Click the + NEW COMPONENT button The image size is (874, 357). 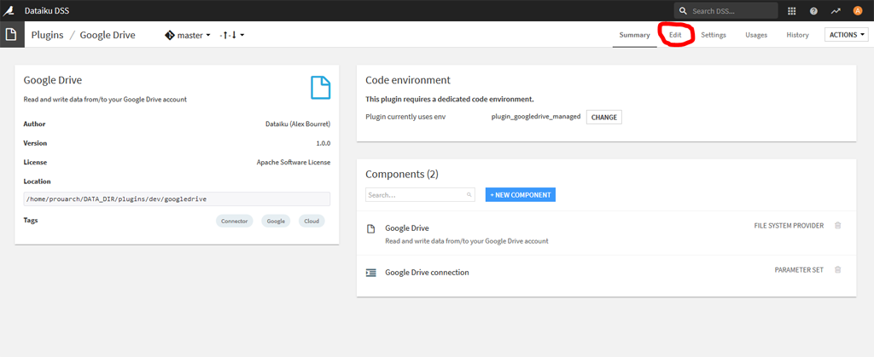(x=521, y=195)
